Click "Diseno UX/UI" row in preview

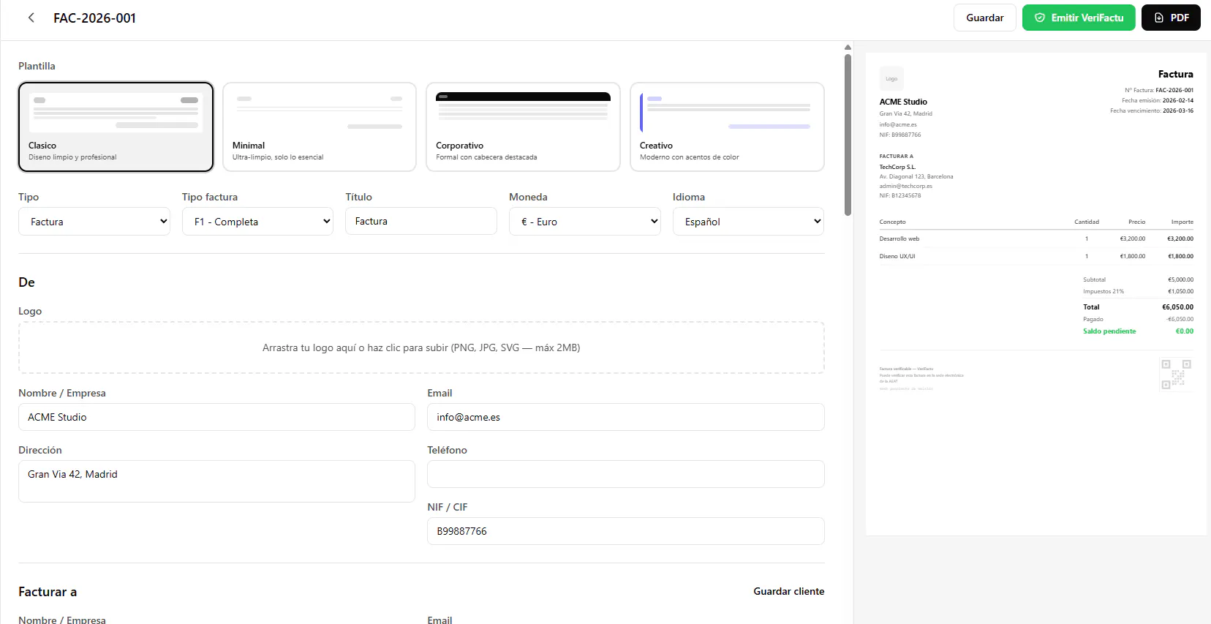1036,256
